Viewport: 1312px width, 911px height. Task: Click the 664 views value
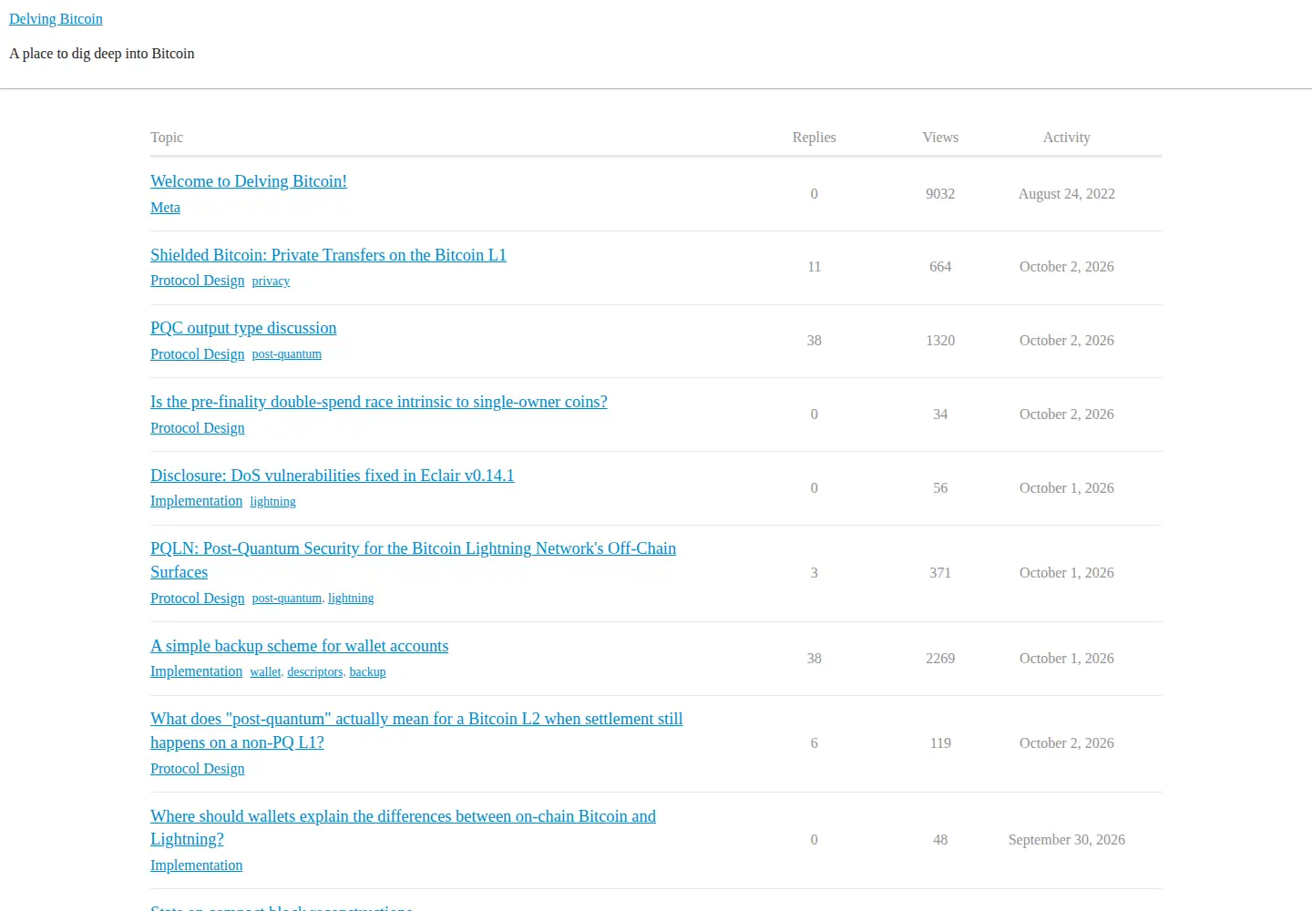click(x=940, y=267)
